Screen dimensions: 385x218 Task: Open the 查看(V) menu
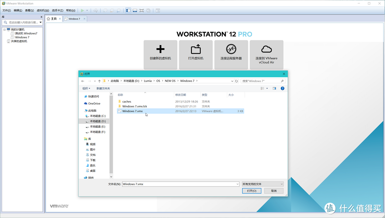point(30,10)
